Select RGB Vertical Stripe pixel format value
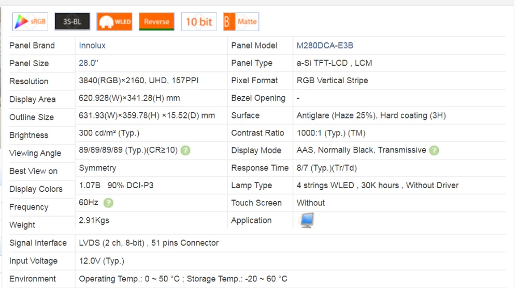The image size is (518, 288). [332, 81]
